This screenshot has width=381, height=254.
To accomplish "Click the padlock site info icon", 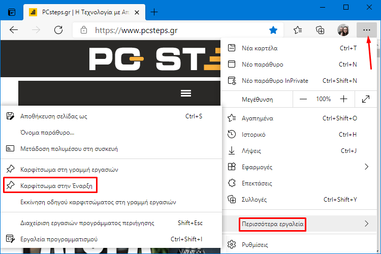I will click(84, 30).
